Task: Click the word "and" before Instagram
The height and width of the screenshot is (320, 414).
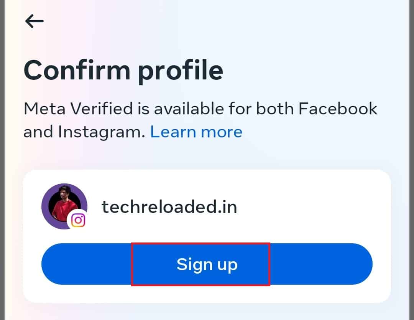Action: point(38,132)
